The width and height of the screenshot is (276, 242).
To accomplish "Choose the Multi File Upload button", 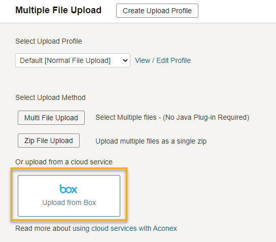I will (51, 118).
